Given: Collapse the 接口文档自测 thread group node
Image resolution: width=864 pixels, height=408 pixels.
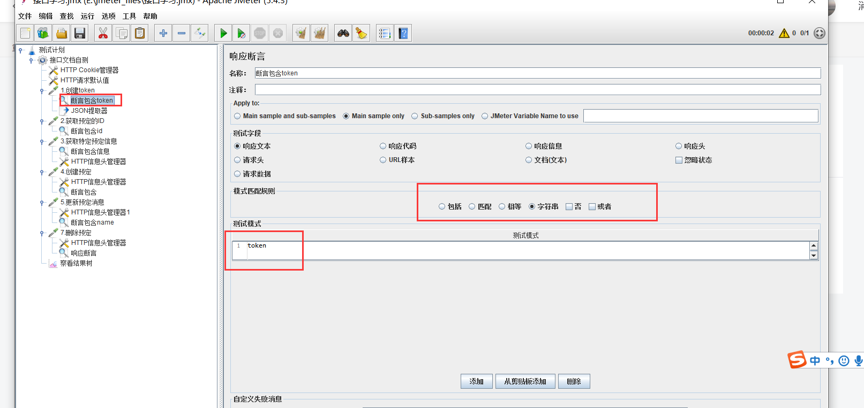Looking at the screenshot, I should tap(31, 60).
